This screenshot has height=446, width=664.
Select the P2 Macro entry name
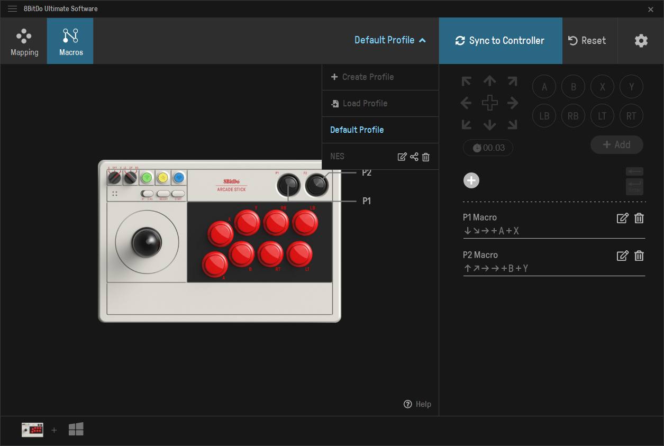[x=480, y=255]
